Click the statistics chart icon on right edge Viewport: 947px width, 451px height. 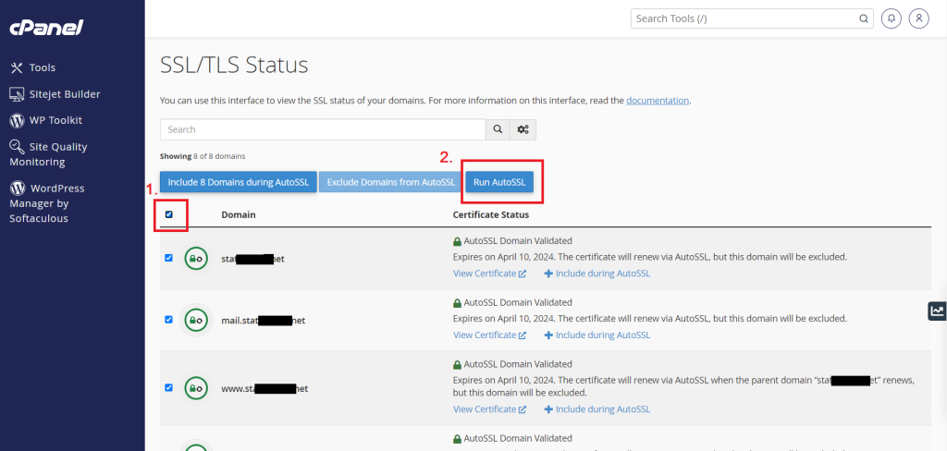coord(938,311)
